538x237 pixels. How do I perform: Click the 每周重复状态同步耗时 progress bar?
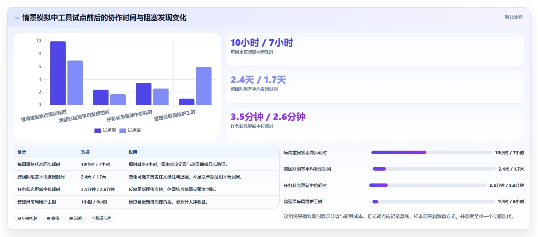tap(432, 152)
